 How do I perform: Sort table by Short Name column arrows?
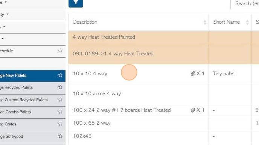coord(247,22)
